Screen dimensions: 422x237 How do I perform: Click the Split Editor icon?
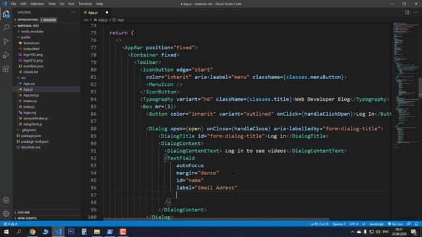tap(407, 13)
